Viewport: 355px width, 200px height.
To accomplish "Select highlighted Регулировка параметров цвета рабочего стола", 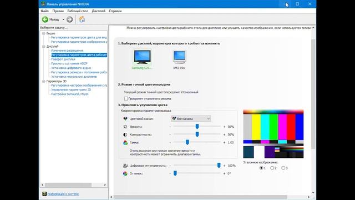I will [79, 55].
